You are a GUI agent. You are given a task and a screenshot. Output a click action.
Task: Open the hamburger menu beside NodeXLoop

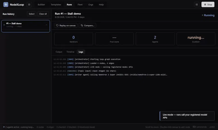coord(29,5)
